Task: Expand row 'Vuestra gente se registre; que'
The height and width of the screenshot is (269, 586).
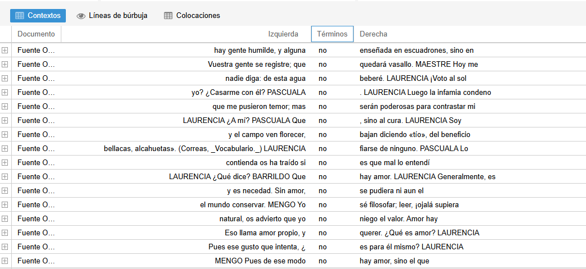Action: 5,65
